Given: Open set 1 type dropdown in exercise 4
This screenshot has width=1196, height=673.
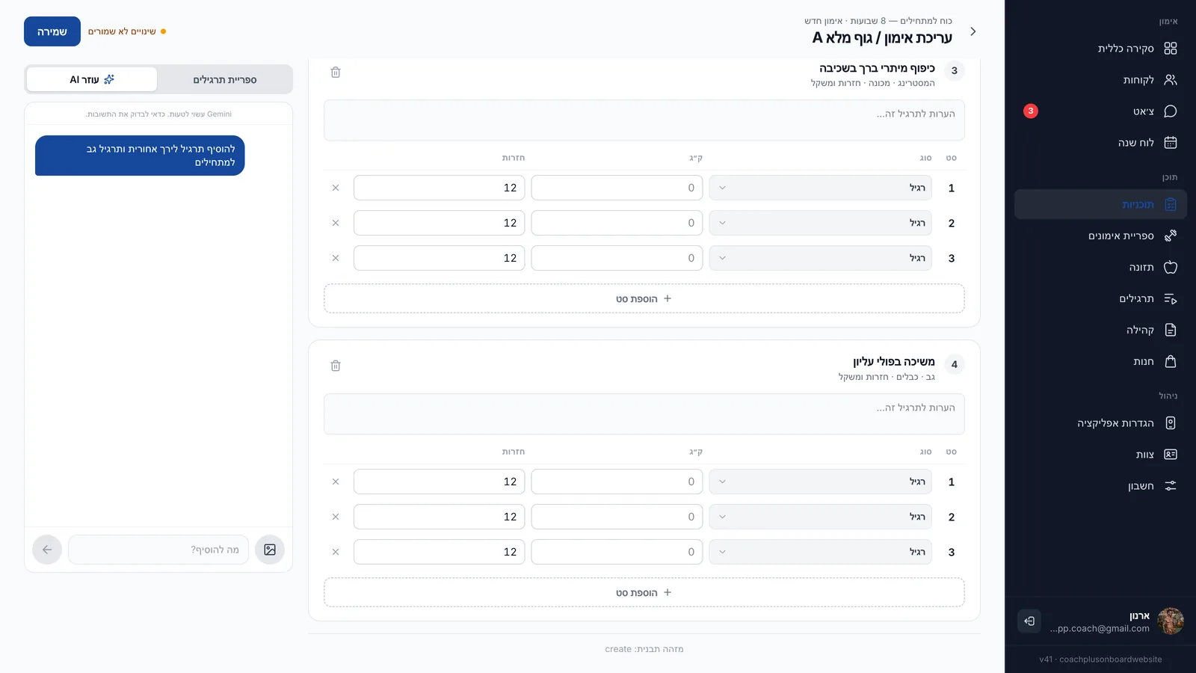Looking at the screenshot, I should 820,482.
